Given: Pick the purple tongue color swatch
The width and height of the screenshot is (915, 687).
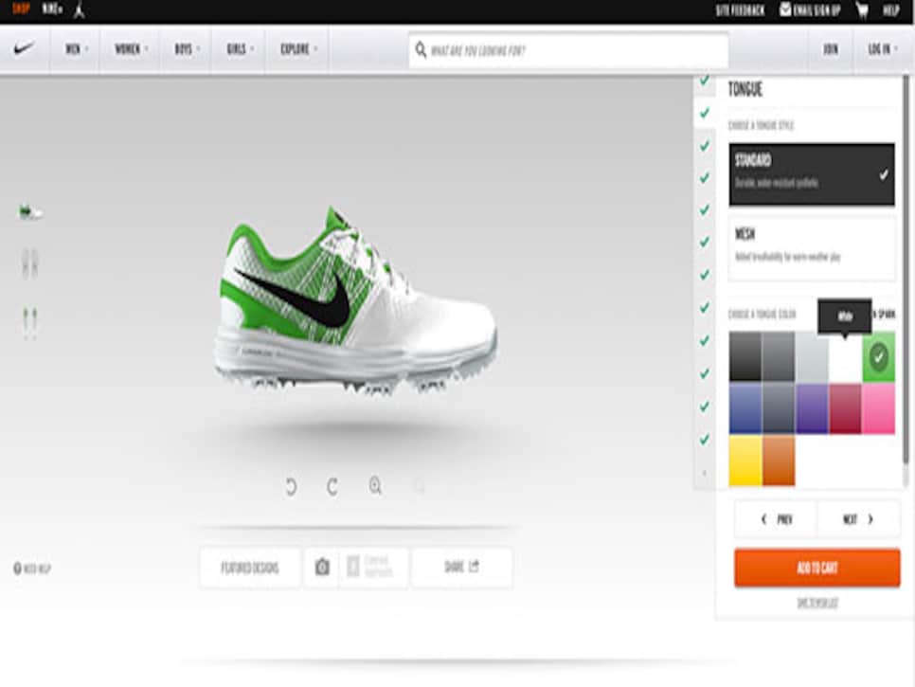Looking at the screenshot, I should [x=812, y=408].
